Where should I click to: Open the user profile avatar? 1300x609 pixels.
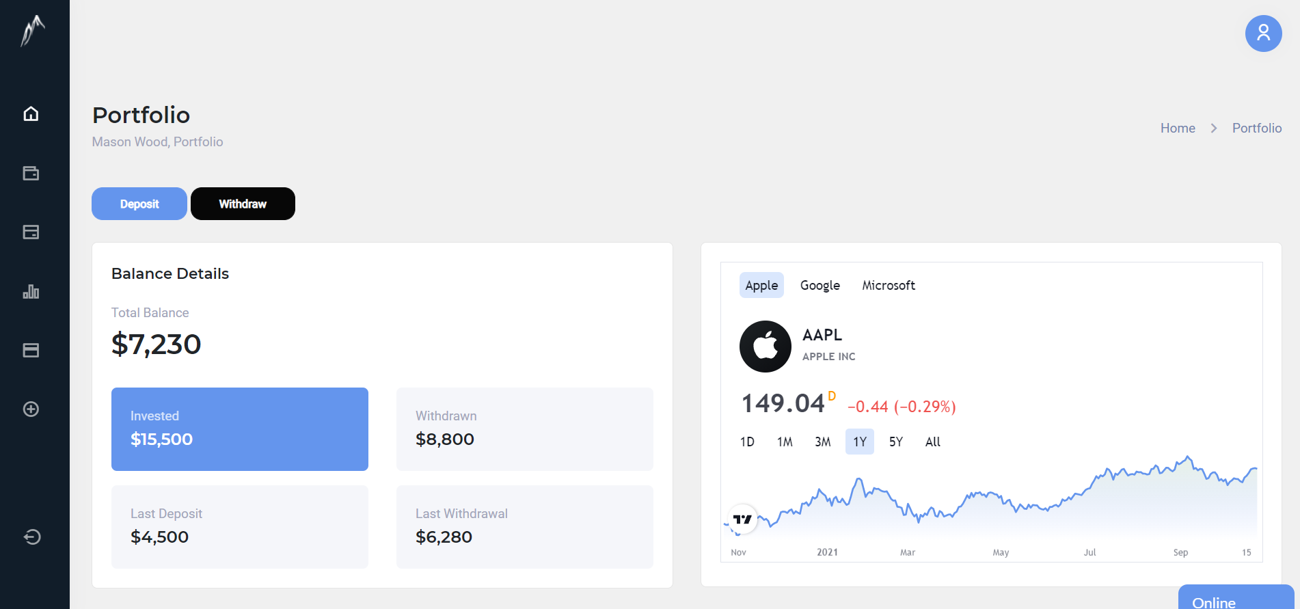click(x=1263, y=33)
